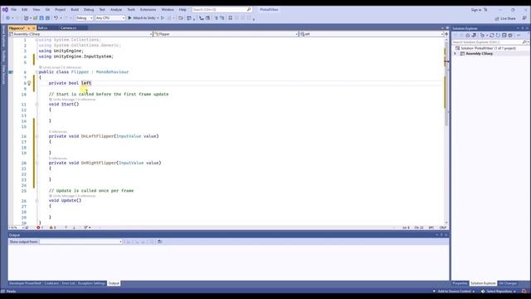Click Solution Explorer switch views icon
Viewport: 531px width, 299px height.
pos(474,35)
